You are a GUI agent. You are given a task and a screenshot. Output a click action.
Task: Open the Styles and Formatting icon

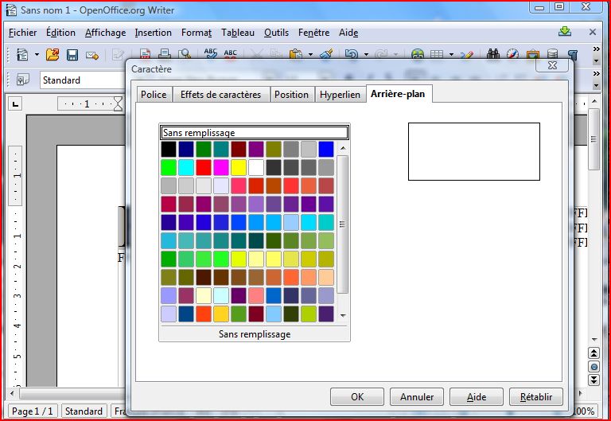[22, 80]
